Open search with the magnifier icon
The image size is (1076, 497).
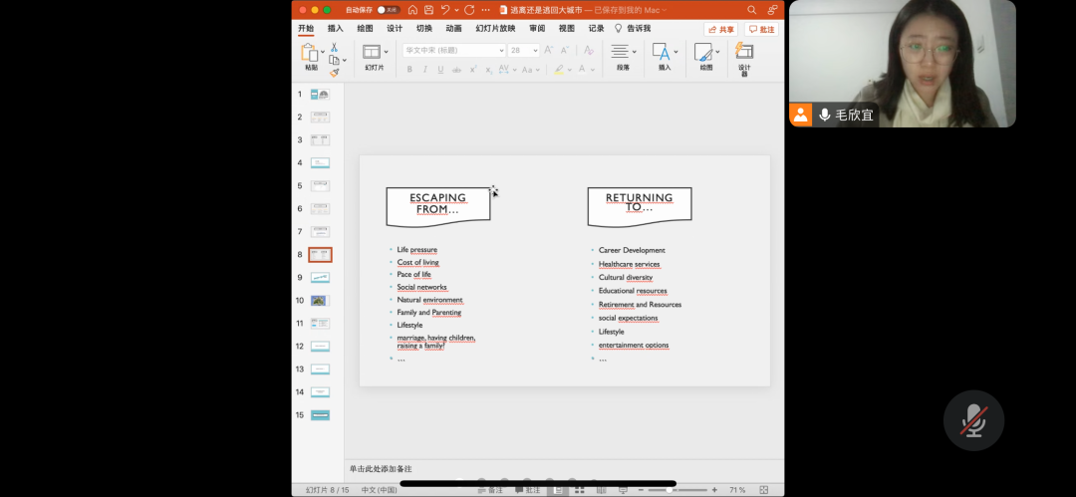(x=752, y=10)
